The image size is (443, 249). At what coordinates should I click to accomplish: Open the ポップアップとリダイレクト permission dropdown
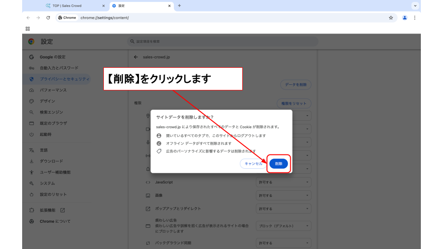(x=283, y=209)
